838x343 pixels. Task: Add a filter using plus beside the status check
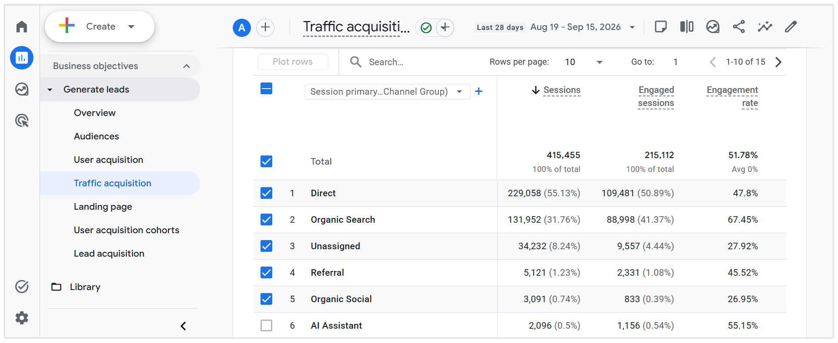(x=445, y=28)
